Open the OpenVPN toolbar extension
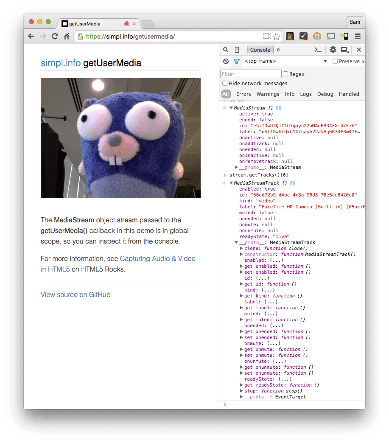The image size is (389, 443). pos(317,36)
